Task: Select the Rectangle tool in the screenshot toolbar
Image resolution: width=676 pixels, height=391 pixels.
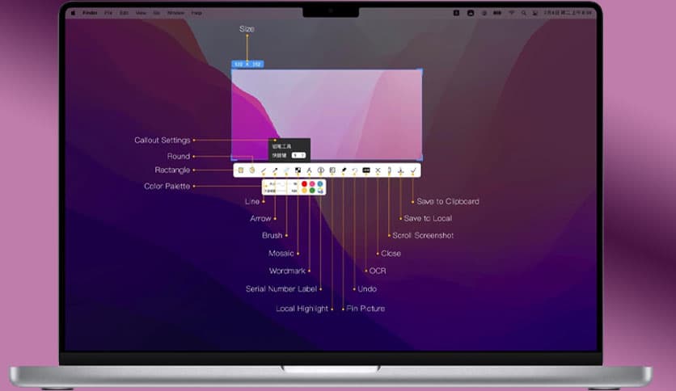Action: click(241, 170)
